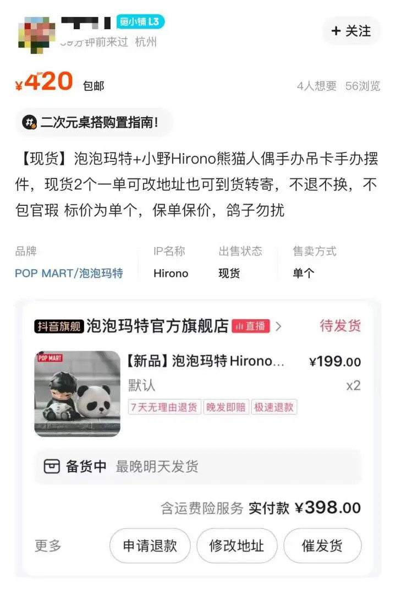Select the Hirono IP name value
The width and height of the screenshot is (396, 589).
(x=171, y=273)
